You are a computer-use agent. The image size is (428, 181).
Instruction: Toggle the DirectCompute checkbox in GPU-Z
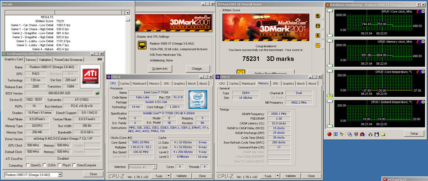coord(74,165)
